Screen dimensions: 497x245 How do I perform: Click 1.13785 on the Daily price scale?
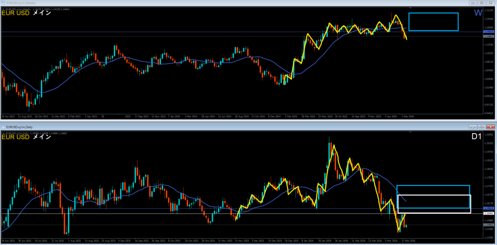(x=488, y=237)
